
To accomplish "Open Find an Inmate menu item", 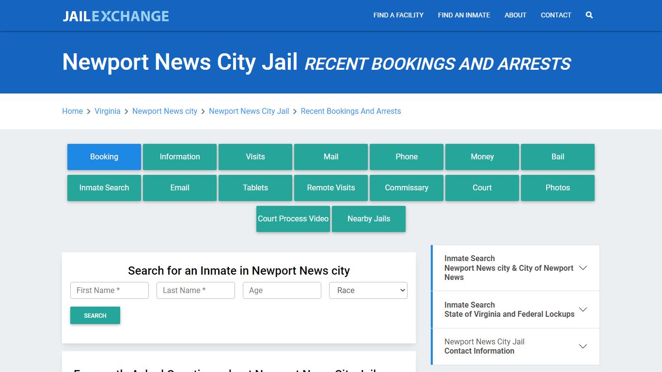I will (x=464, y=15).
